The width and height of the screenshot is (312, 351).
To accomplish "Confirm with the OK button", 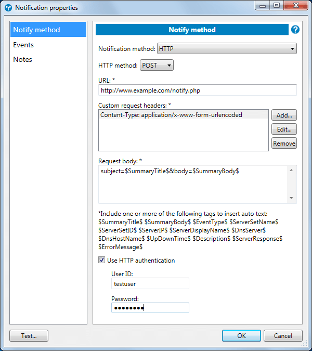I will 241,336.
